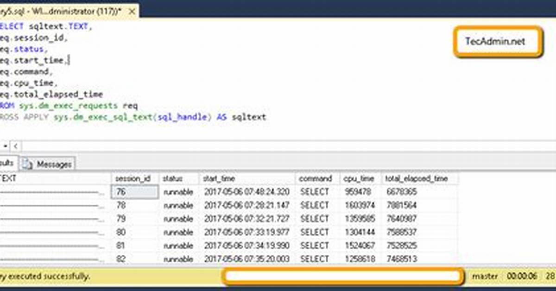556x291 pixels.
Task: Select session_id cell 79
Action: tap(134, 219)
